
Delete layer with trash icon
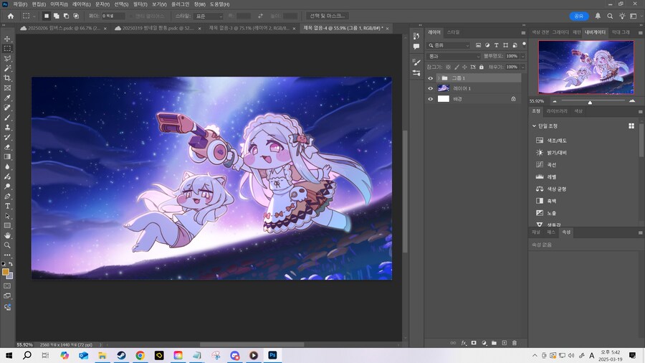click(x=514, y=343)
